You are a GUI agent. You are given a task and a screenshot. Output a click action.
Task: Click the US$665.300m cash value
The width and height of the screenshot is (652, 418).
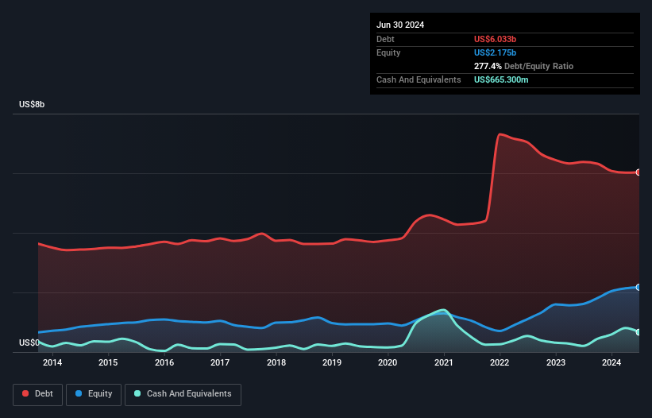pos(501,79)
